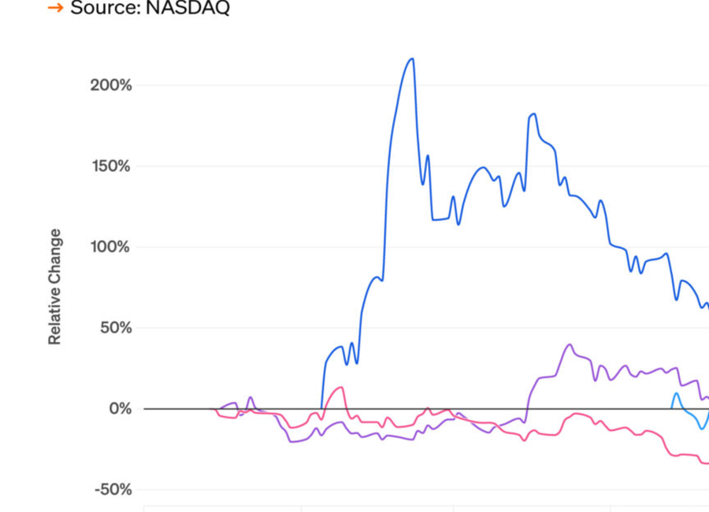Viewport: 709px width, 512px height.
Task: Click the 200% y-axis label
Action: coord(110,85)
